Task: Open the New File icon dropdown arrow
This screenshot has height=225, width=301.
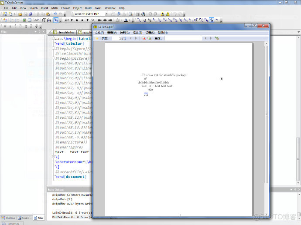Action: [x=14, y=14]
